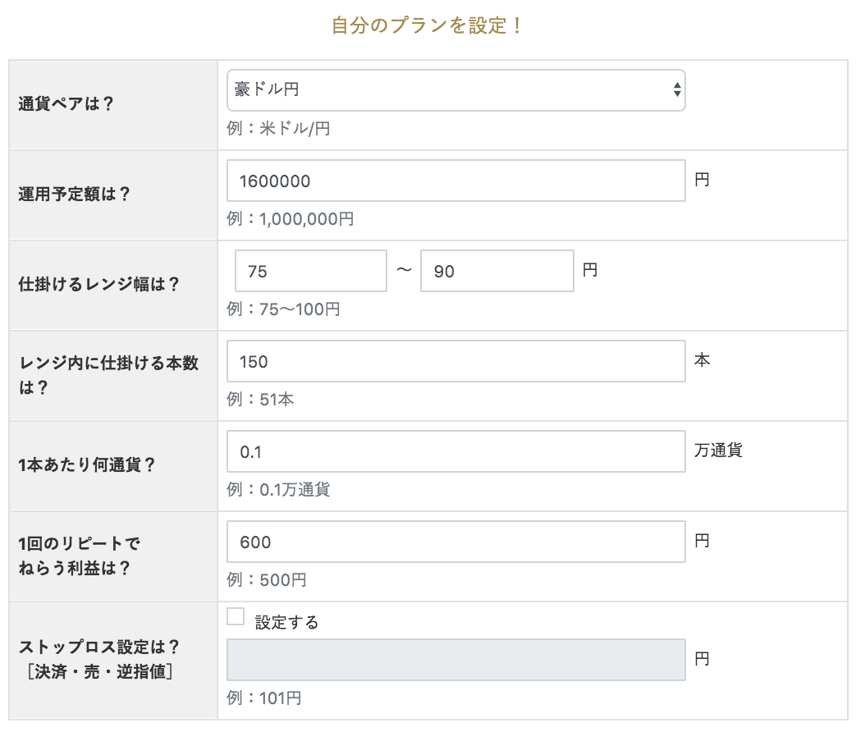The height and width of the screenshot is (732, 865).
Task: Open the 豪ドル円 currency pair dropdown
Action: 455,90
